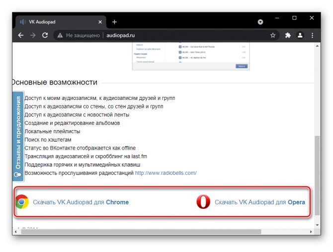Click the Основные возможности heading
This screenshot has width=333, height=252.
coord(55,83)
